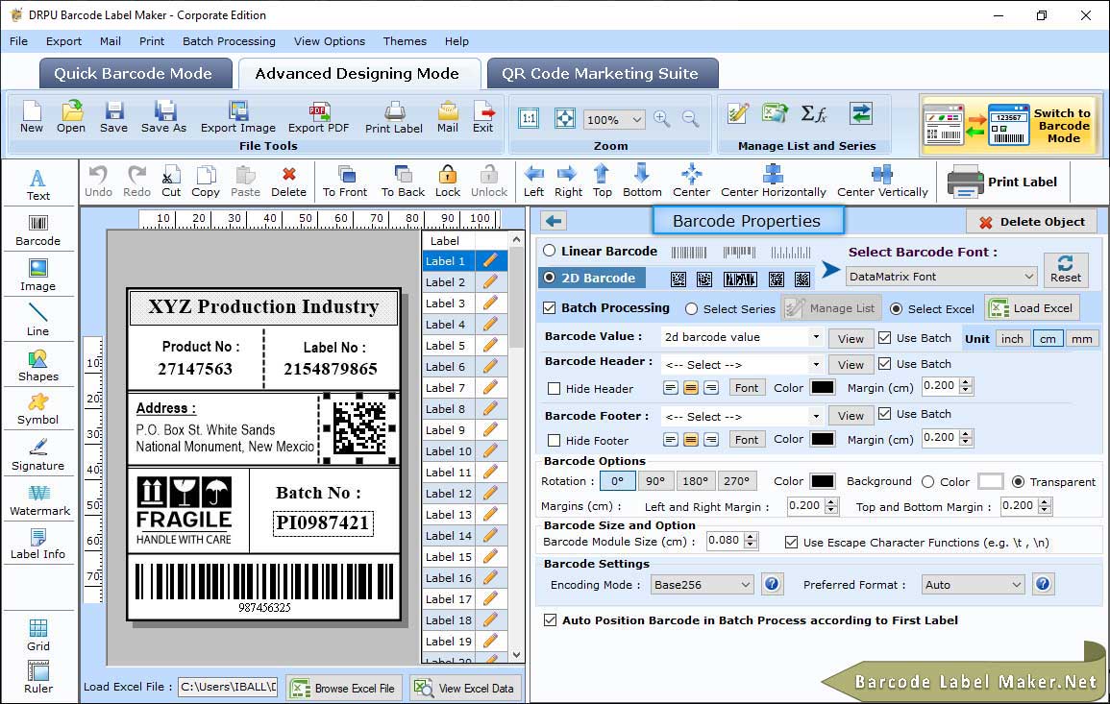Screen dimensions: 1110x704
Task: Open the Shapes tool
Action: tap(38, 366)
